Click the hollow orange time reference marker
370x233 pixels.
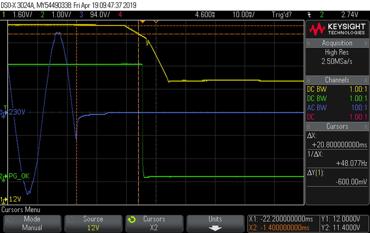click(x=156, y=22)
